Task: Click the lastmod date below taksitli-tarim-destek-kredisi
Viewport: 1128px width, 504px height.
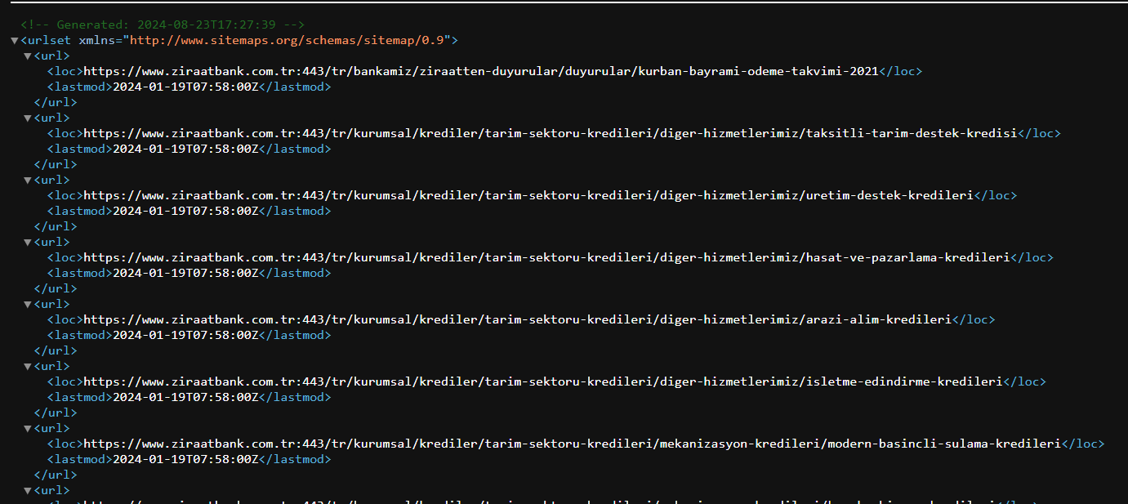Action: pyautogui.click(x=185, y=149)
